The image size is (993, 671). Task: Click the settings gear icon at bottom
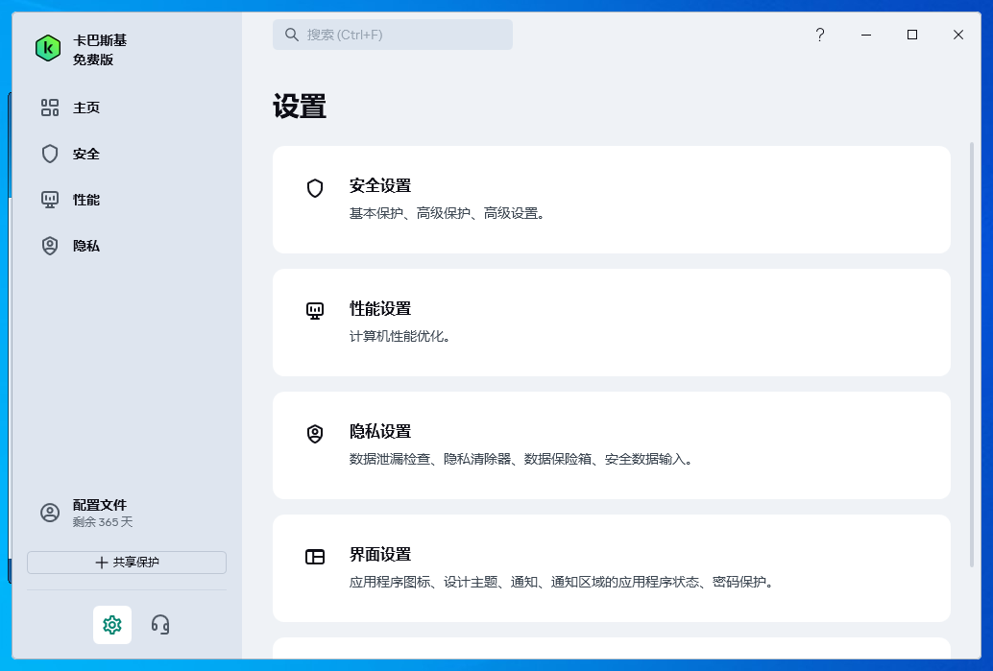112,625
